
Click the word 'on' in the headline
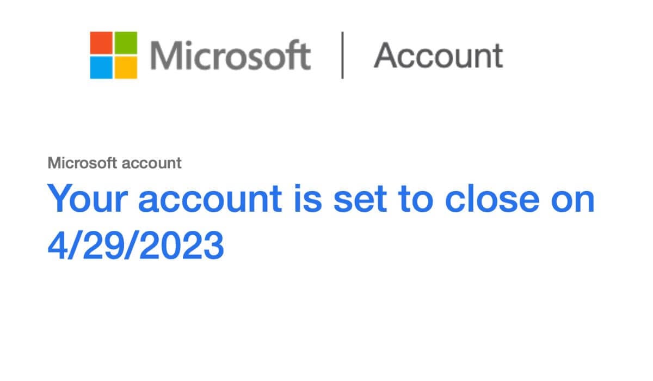(575, 198)
